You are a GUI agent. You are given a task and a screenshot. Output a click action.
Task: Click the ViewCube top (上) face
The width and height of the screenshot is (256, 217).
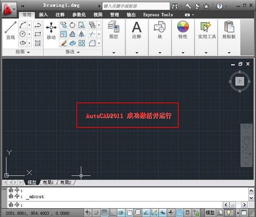tap(240, 81)
